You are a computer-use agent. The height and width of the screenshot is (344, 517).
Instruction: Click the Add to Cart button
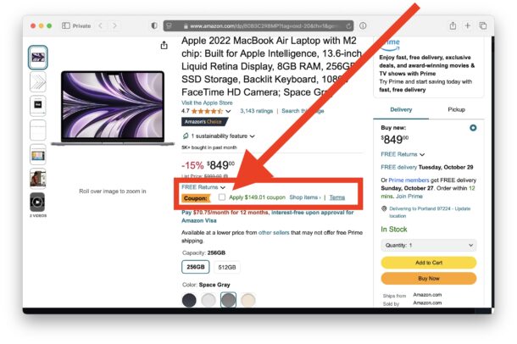pos(429,263)
